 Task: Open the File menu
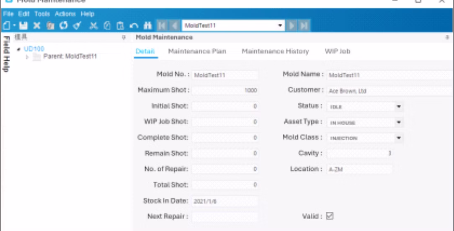coord(8,14)
